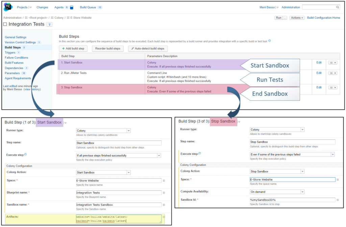Click the header search input field

point(319,7)
